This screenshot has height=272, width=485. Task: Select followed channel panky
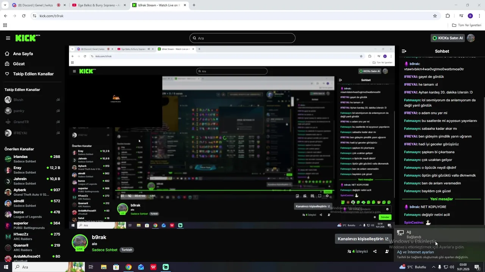point(32,111)
